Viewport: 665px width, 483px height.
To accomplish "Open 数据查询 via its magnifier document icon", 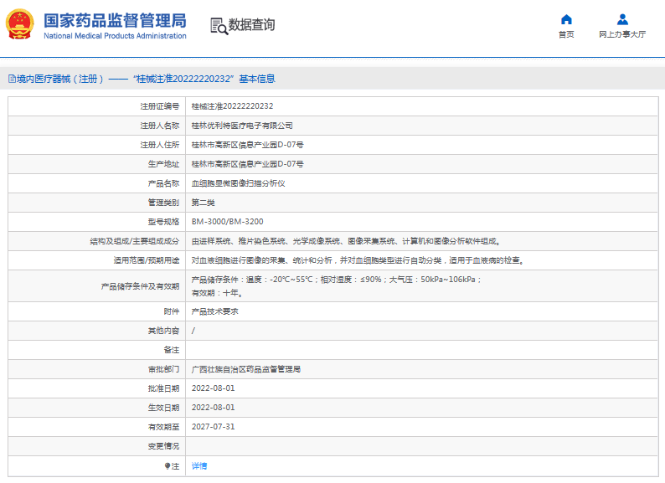I will [x=219, y=26].
